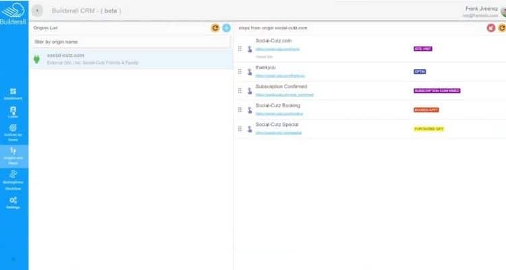Click the purple Subscription Confirmed tag

pos(437,90)
